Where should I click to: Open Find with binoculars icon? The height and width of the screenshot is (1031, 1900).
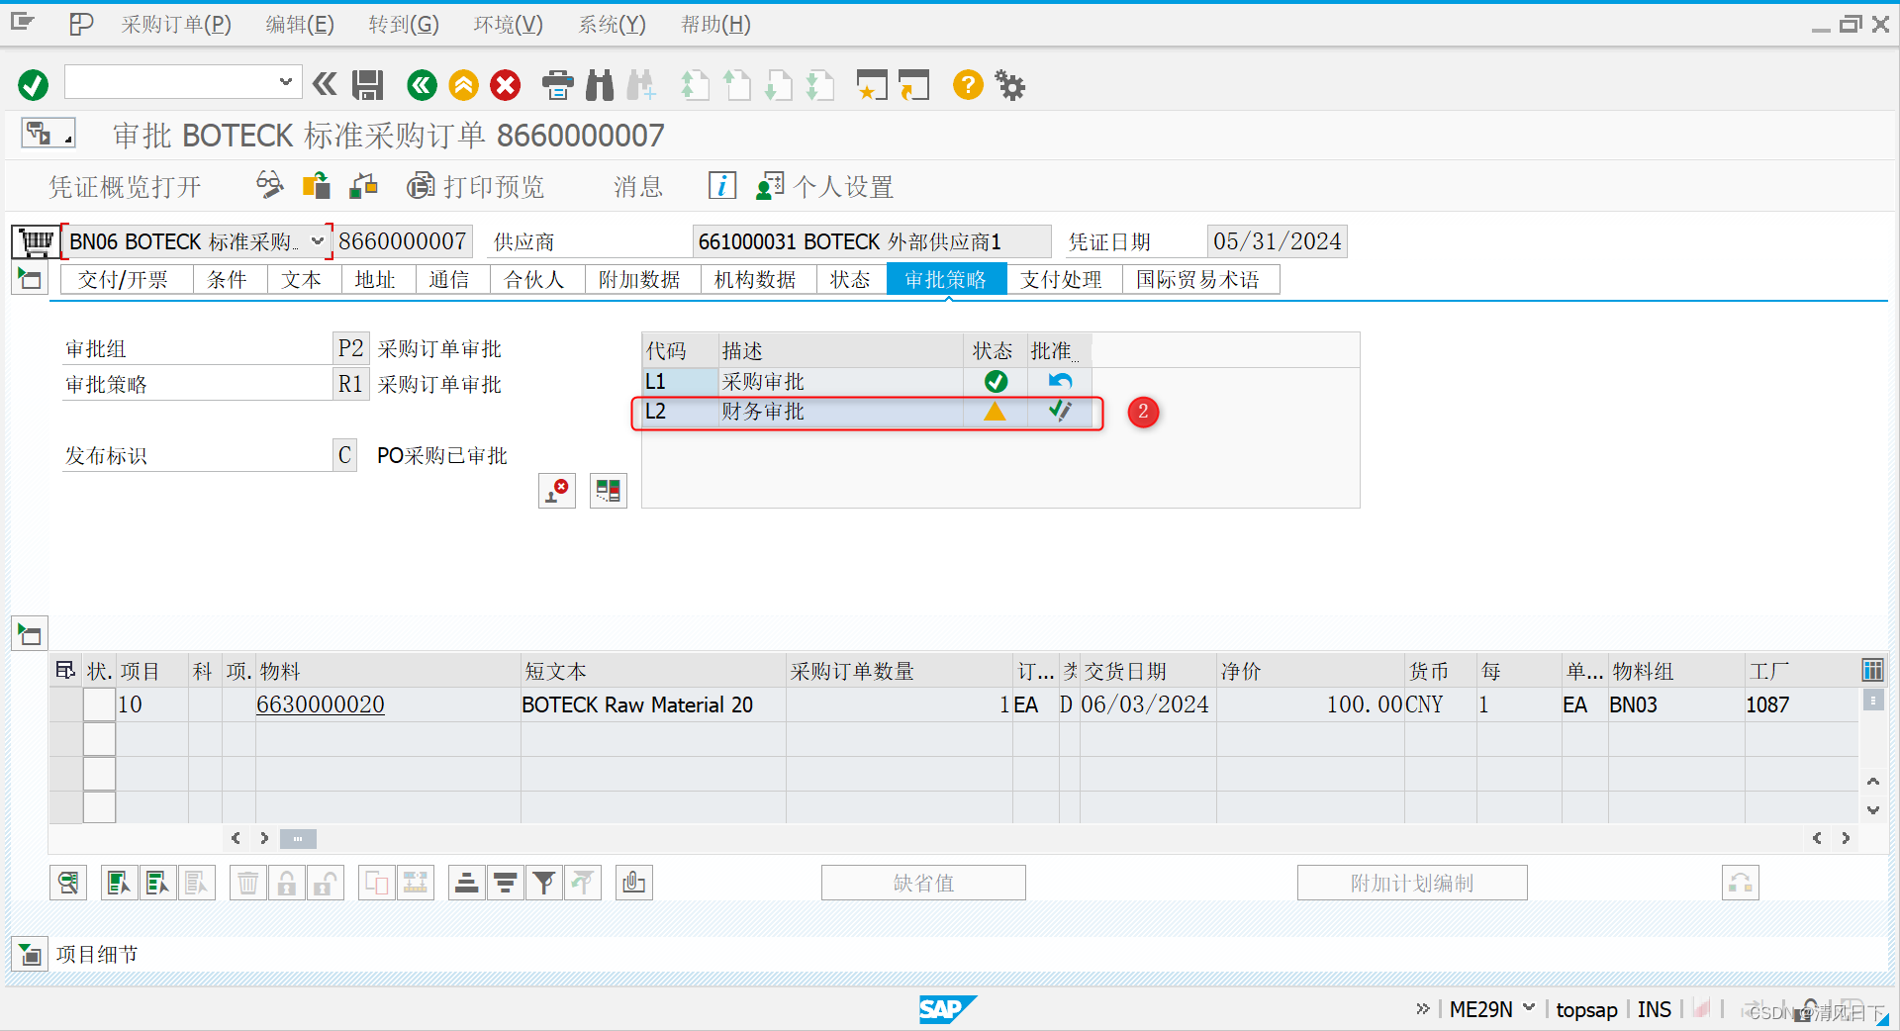(x=600, y=85)
